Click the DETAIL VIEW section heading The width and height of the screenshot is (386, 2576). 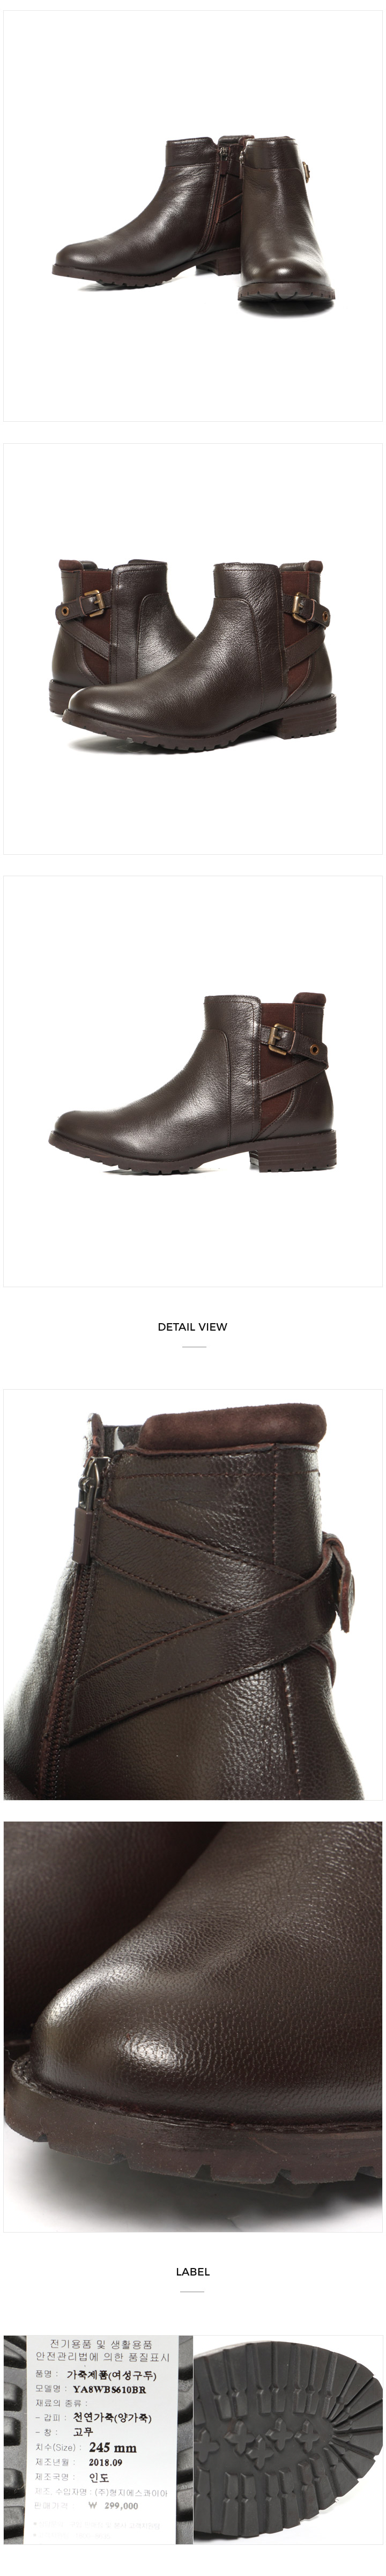click(x=193, y=1327)
